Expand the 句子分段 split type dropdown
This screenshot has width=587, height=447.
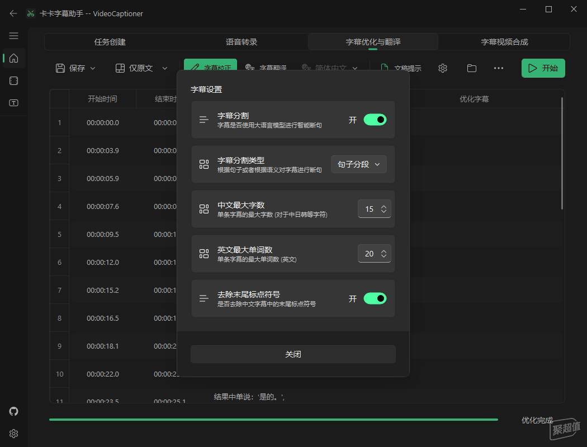click(359, 164)
